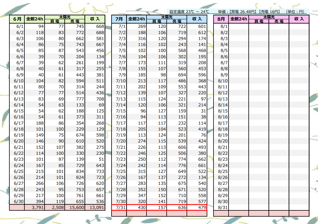Click value 269 in 7/1 row
318x224 pixels.
pos(137,26)
